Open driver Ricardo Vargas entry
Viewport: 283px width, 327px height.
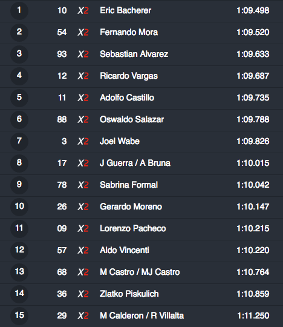129,76
